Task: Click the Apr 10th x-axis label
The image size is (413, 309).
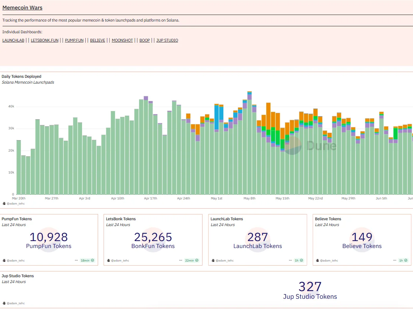Action: [x=118, y=198]
